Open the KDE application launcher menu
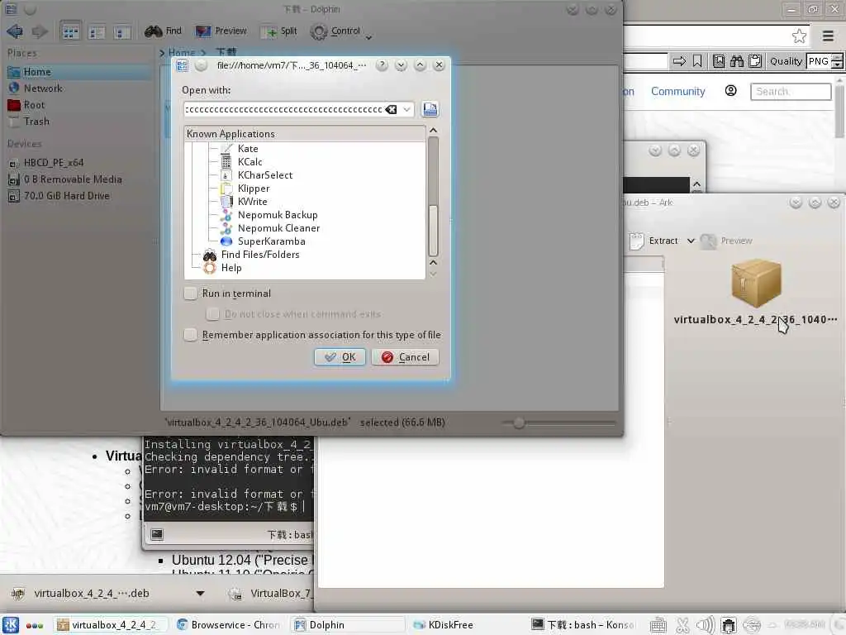The height and width of the screenshot is (635, 846). [x=11, y=625]
